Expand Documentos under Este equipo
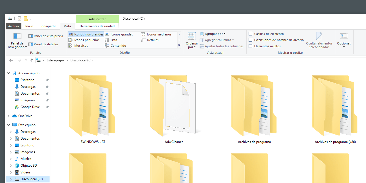Viewport: 366px width, 183px height. click(x=11, y=139)
